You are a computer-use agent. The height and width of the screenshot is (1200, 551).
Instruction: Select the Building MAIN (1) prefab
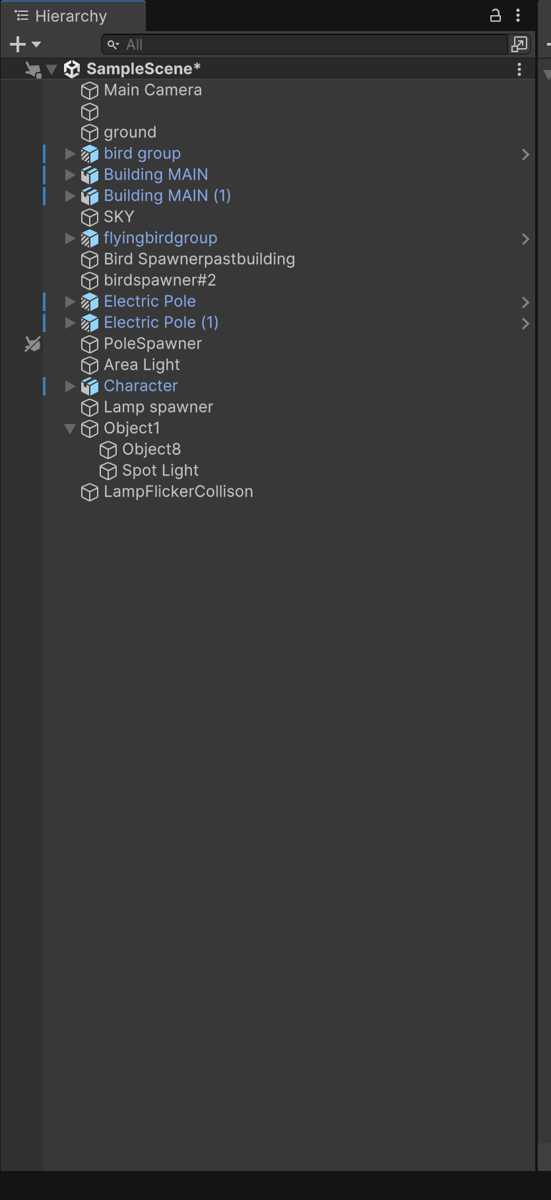167,195
